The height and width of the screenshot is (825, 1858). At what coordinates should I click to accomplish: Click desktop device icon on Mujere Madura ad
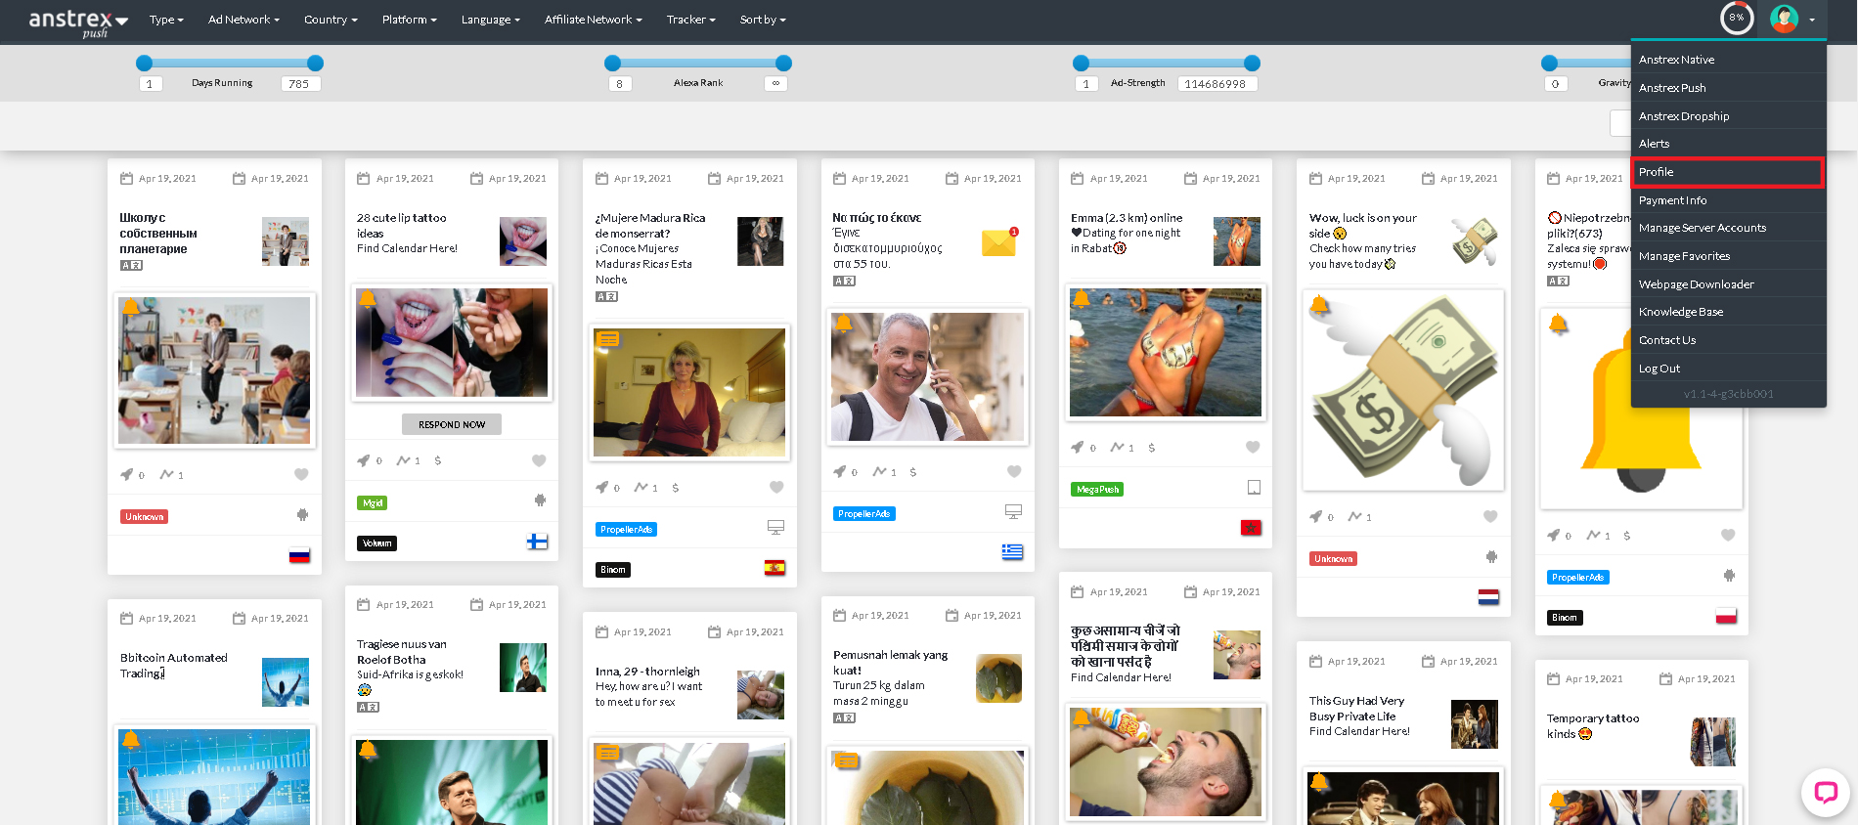click(775, 528)
